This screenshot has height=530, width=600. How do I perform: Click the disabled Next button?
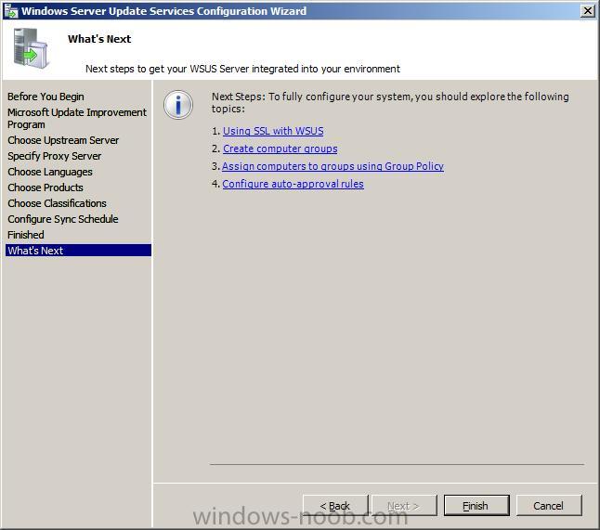[404, 506]
